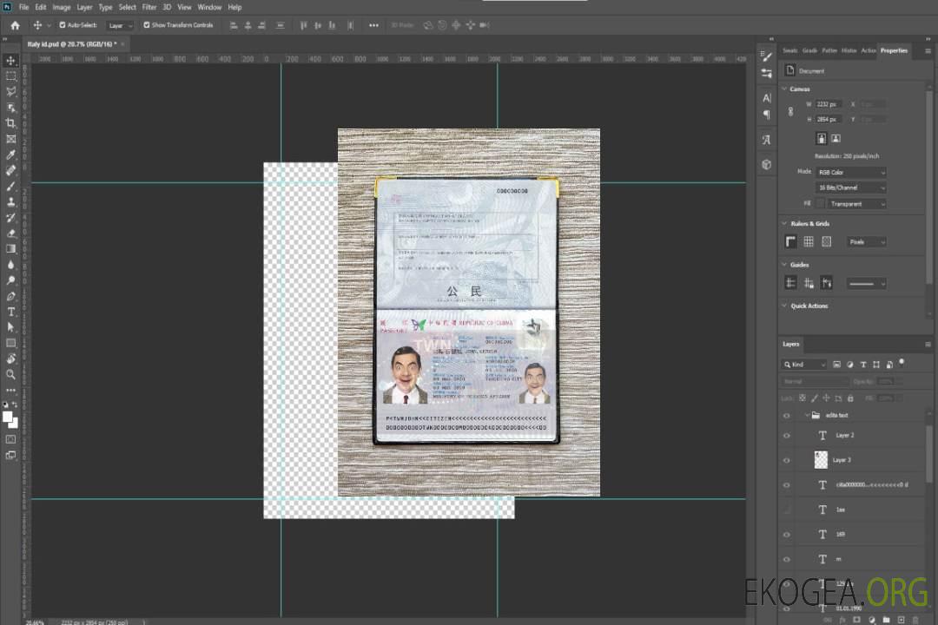
Task: Click the foreground color swatch
Action: coord(7,417)
